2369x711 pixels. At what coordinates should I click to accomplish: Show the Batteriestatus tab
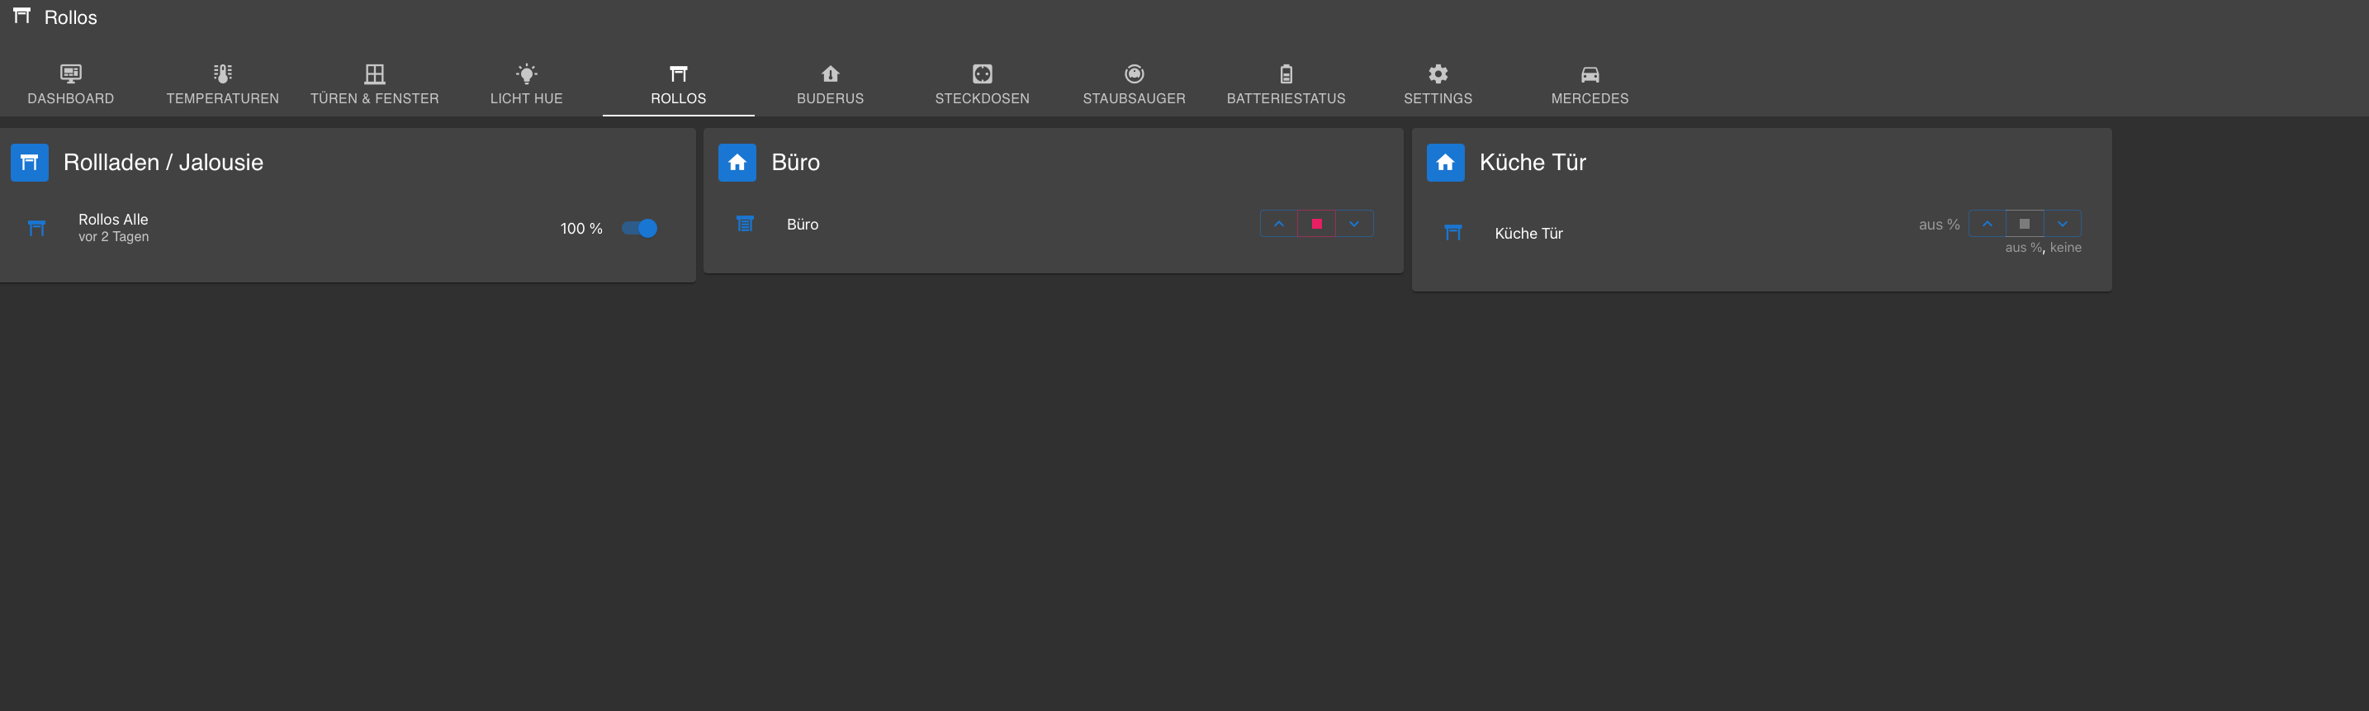(x=1286, y=83)
